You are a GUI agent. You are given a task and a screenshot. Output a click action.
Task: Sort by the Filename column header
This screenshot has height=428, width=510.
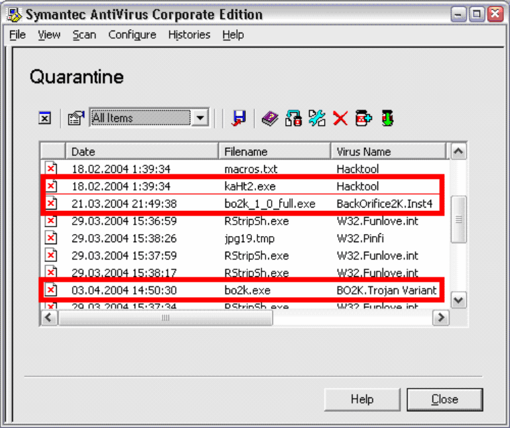coord(275,151)
